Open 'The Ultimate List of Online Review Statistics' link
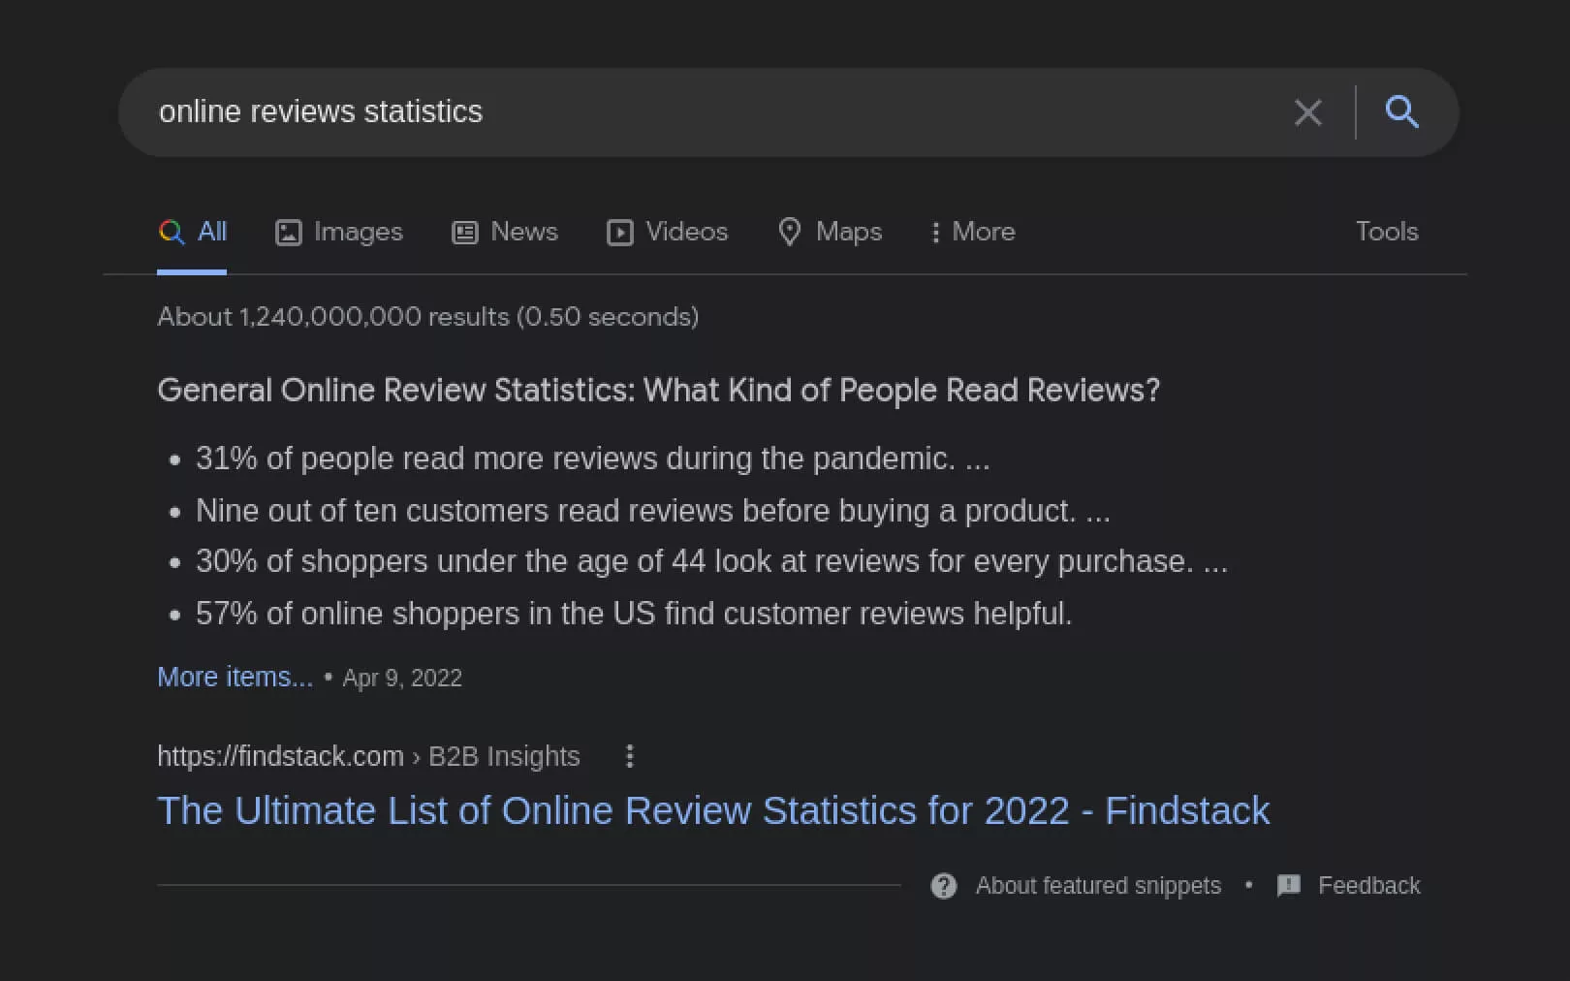 pos(712,810)
